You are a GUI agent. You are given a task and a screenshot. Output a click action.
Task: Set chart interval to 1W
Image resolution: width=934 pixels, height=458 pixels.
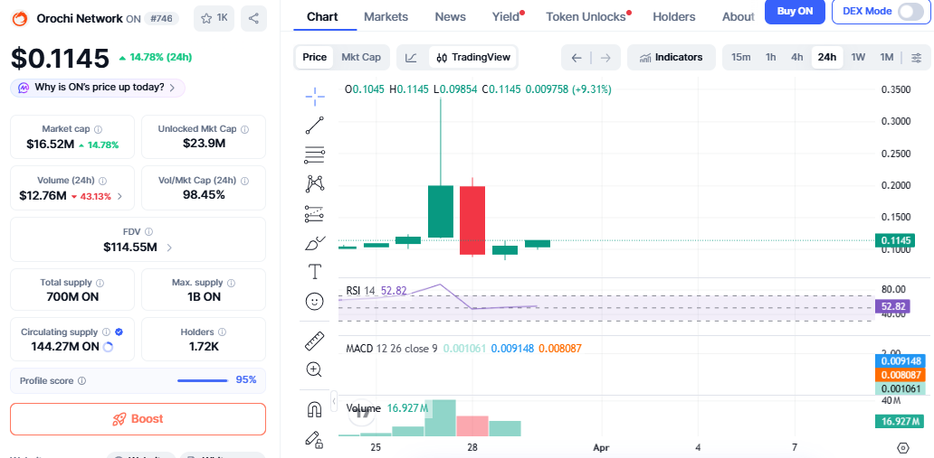point(858,57)
